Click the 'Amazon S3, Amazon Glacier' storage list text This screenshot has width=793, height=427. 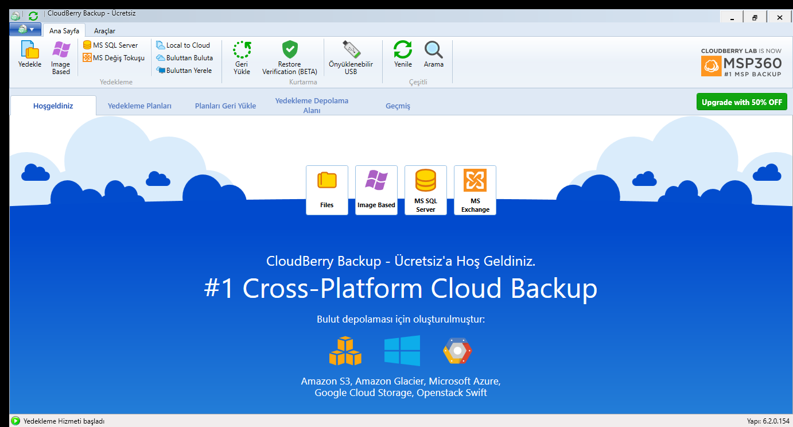pyautogui.click(x=401, y=387)
